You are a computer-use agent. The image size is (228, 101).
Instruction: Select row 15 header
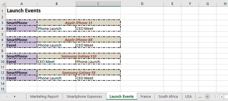[x=3, y=89]
